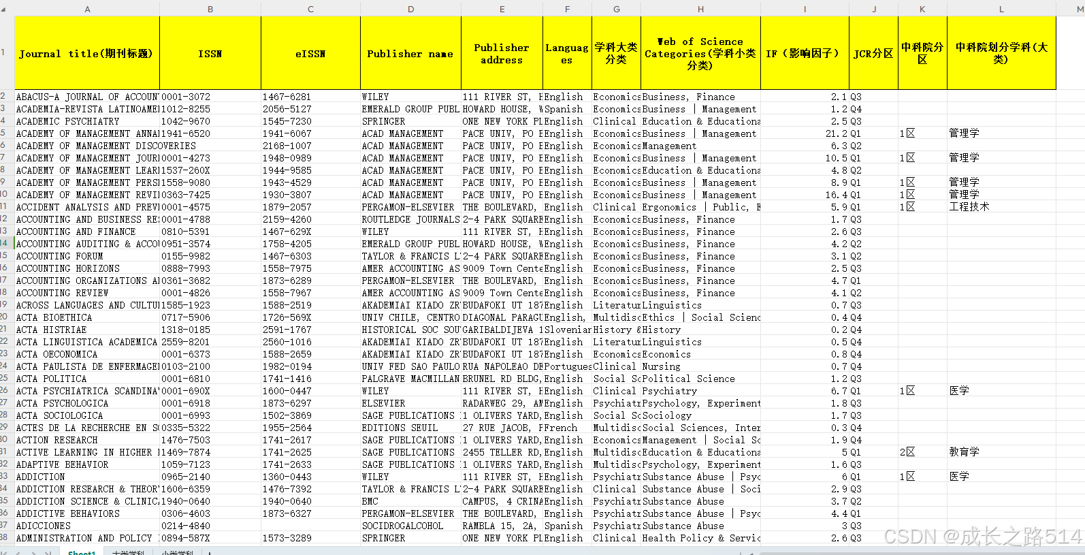The width and height of the screenshot is (1085, 555).
Task: Select the ADDICTION journal cell
Action: tap(87, 477)
